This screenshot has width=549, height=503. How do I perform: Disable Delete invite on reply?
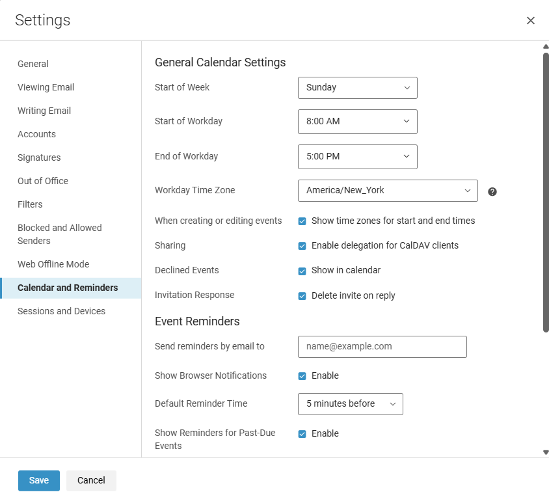(x=302, y=295)
